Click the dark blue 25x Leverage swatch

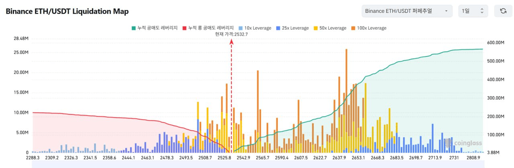tap(278, 28)
